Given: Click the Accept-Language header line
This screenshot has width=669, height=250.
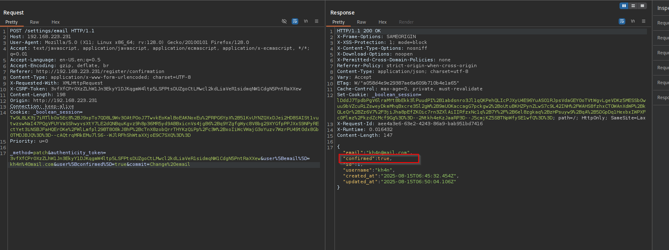Looking at the screenshot, I should click(55, 60).
